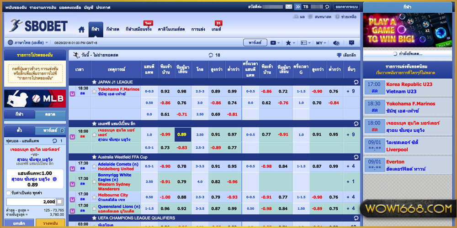Image resolution: width=457 pixels, height=228 pixels.
Task: Refresh the account balance beside TB
Action: tap(327, 7)
